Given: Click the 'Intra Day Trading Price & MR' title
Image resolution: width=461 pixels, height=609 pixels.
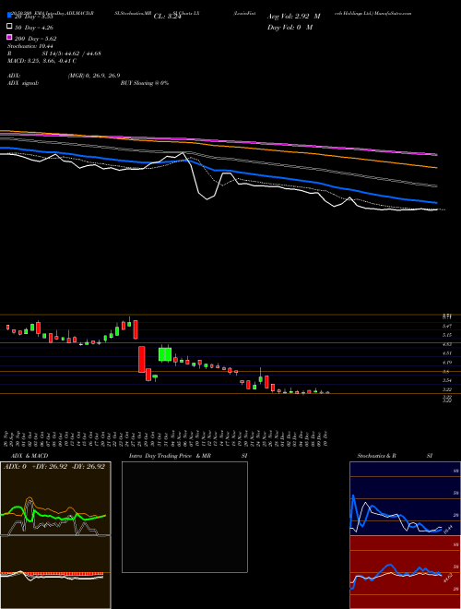Looking at the screenshot, I should pyautogui.click(x=170, y=456).
